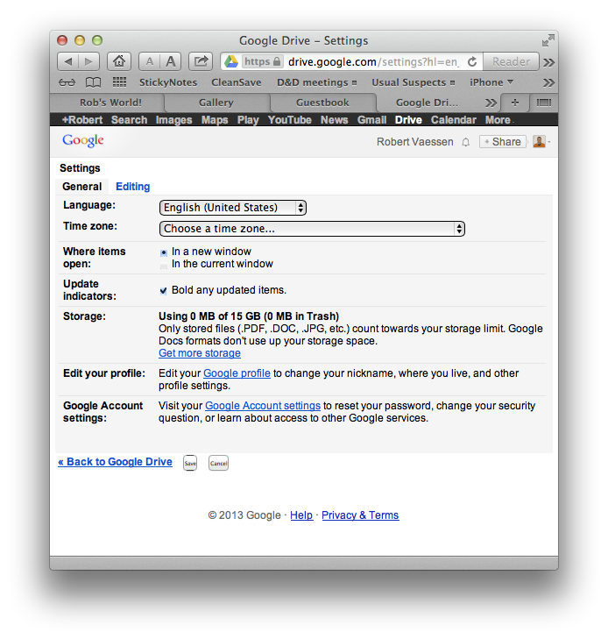Increase text size with large A button

point(171,61)
